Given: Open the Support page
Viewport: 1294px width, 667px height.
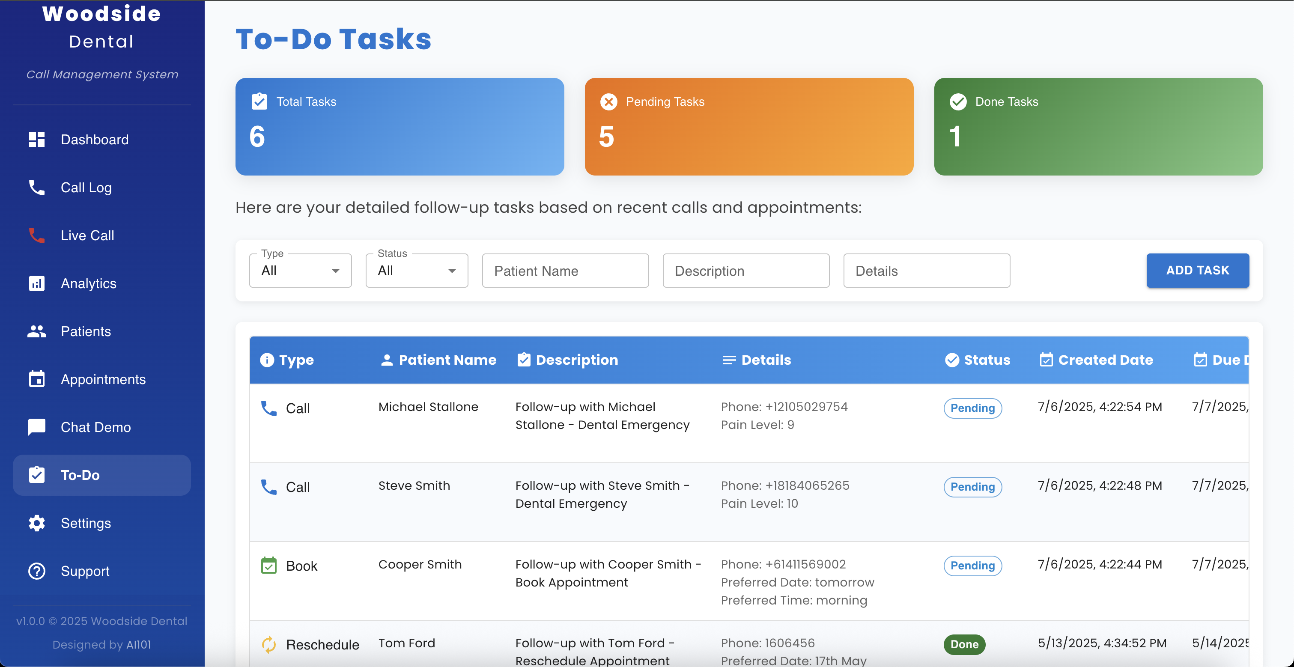Looking at the screenshot, I should pyautogui.click(x=102, y=571).
